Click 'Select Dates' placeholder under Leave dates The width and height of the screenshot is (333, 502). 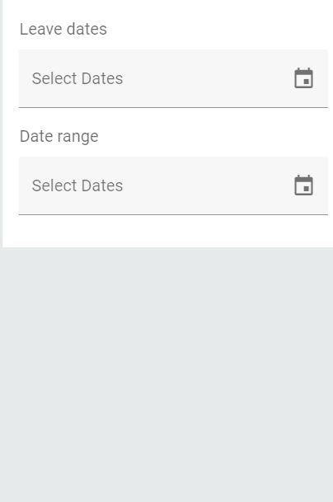coord(77,78)
